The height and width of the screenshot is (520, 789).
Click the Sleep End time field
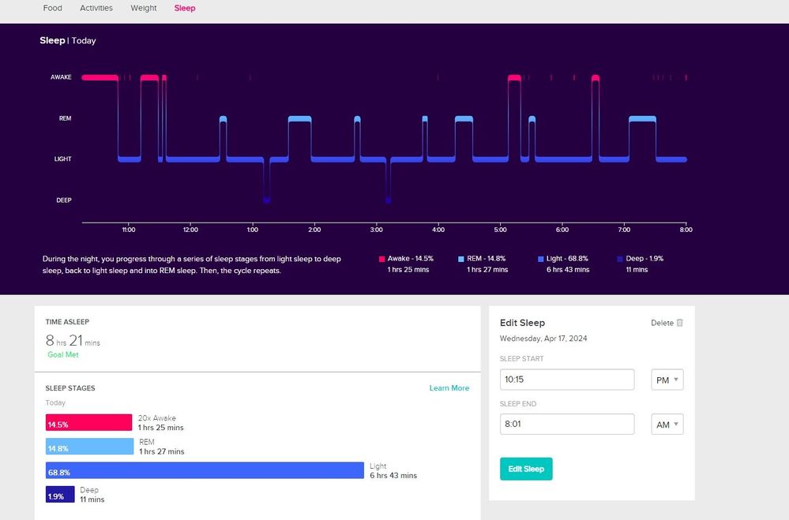click(567, 425)
